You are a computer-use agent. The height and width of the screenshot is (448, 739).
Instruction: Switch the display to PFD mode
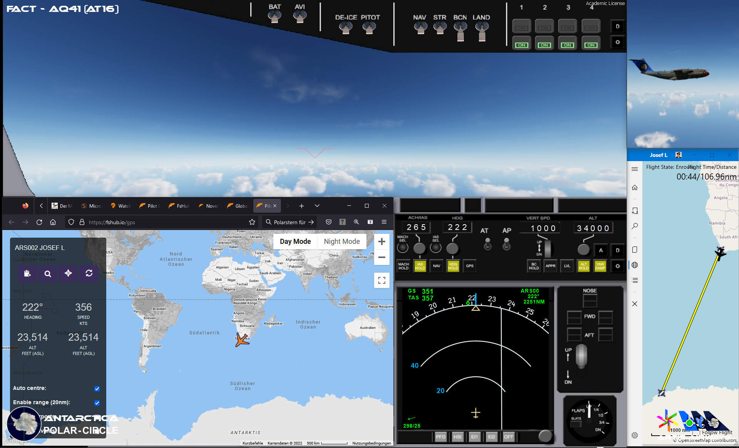tap(440, 437)
